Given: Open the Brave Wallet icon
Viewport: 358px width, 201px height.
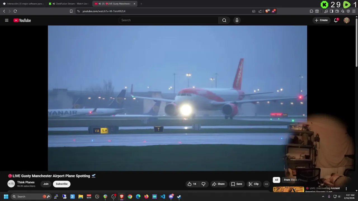Looking at the screenshot, I should pos(337,11).
